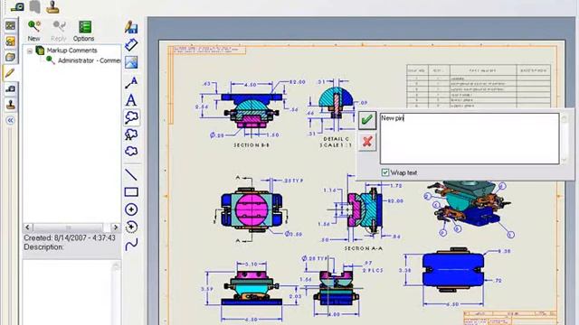Open the first sidebar tab icon above layers
The height and width of the screenshot is (325, 579).
click(10, 25)
